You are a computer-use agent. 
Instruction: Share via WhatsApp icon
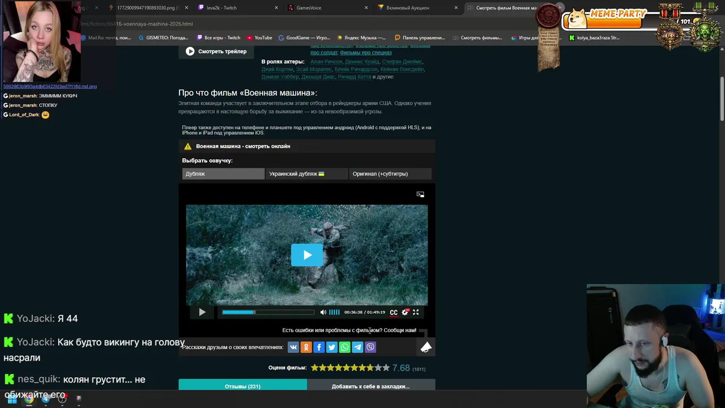point(344,347)
